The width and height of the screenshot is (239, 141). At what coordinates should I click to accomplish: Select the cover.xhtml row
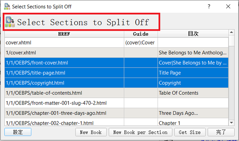(116, 43)
